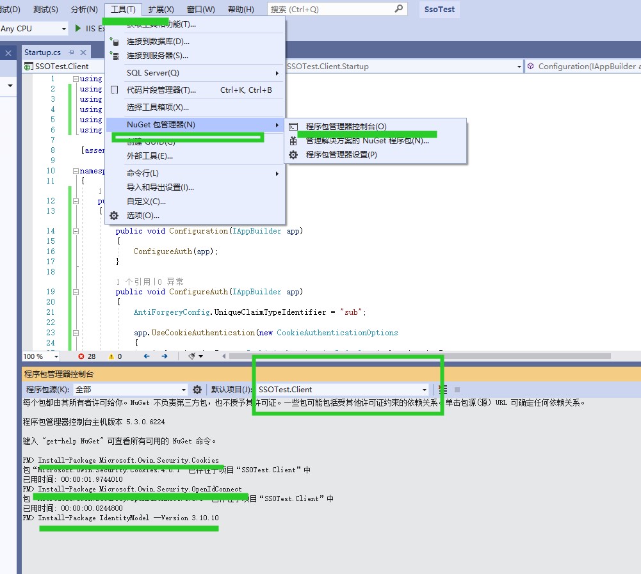
Task: Click the red error count indicator
Action: 86,356
